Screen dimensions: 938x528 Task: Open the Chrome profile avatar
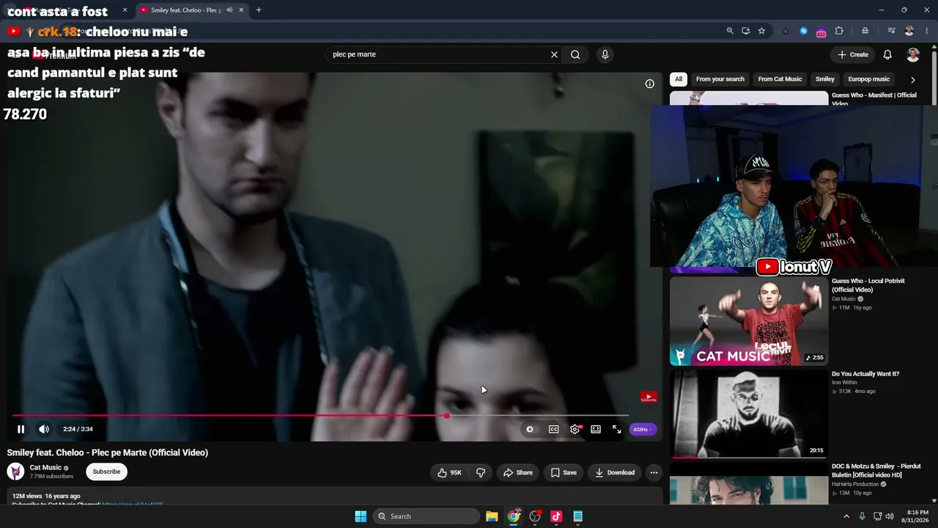click(x=909, y=31)
